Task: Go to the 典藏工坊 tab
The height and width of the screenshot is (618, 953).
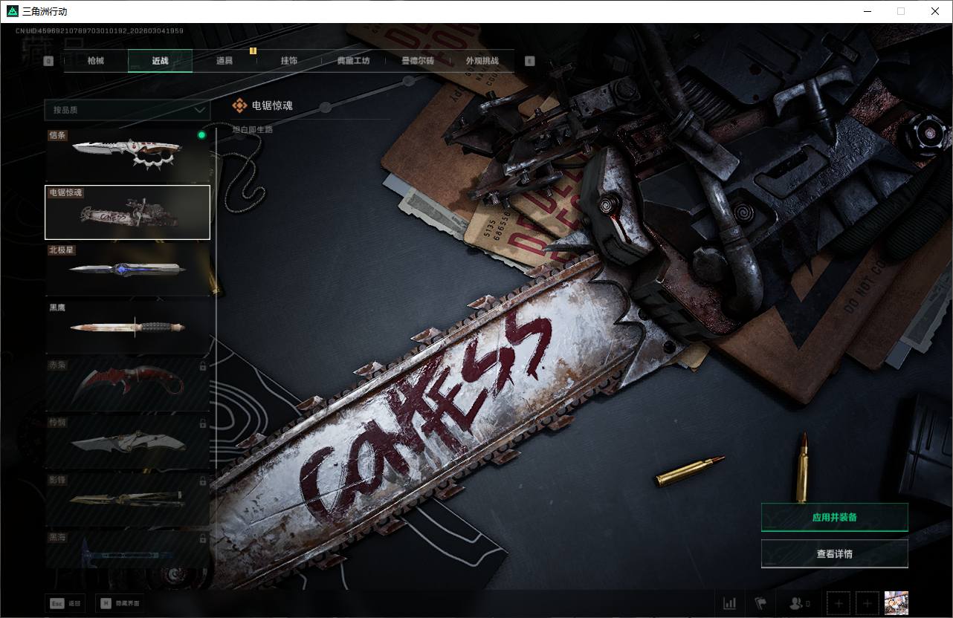Action: 353,61
